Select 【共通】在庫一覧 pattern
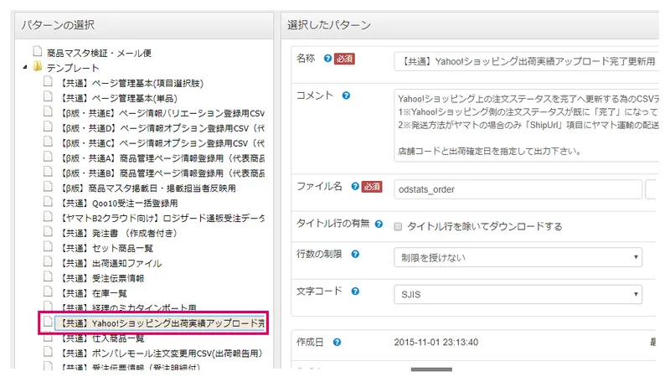This screenshot has width=670, height=382. click(92, 293)
